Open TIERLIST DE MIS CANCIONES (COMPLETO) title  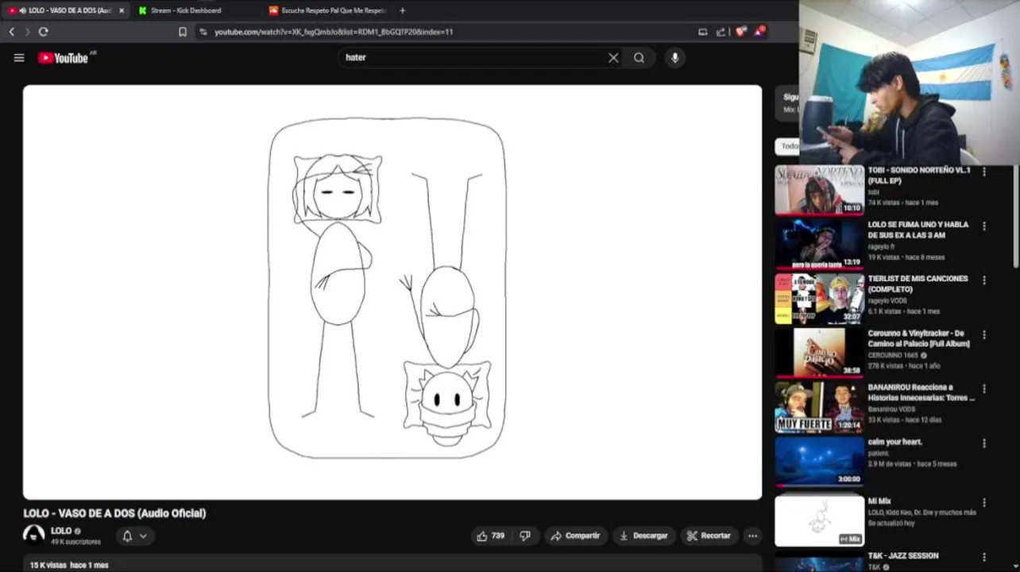point(918,284)
